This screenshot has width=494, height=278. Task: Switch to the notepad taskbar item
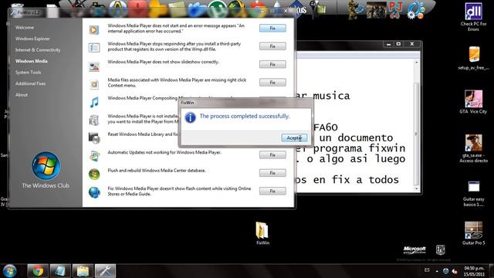[x=60, y=271]
